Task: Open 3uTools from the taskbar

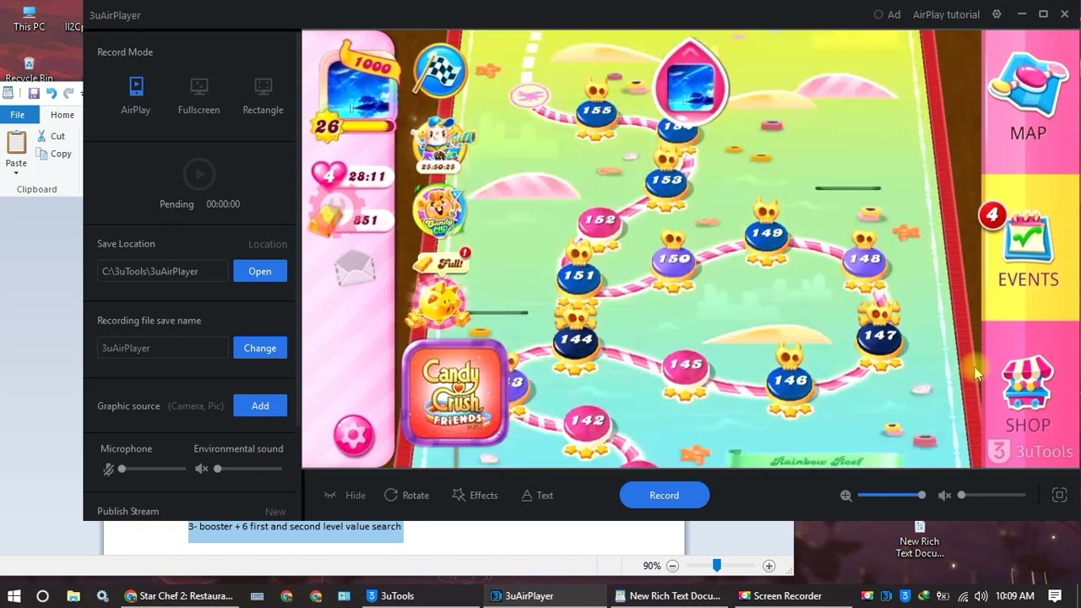Action: point(390,595)
